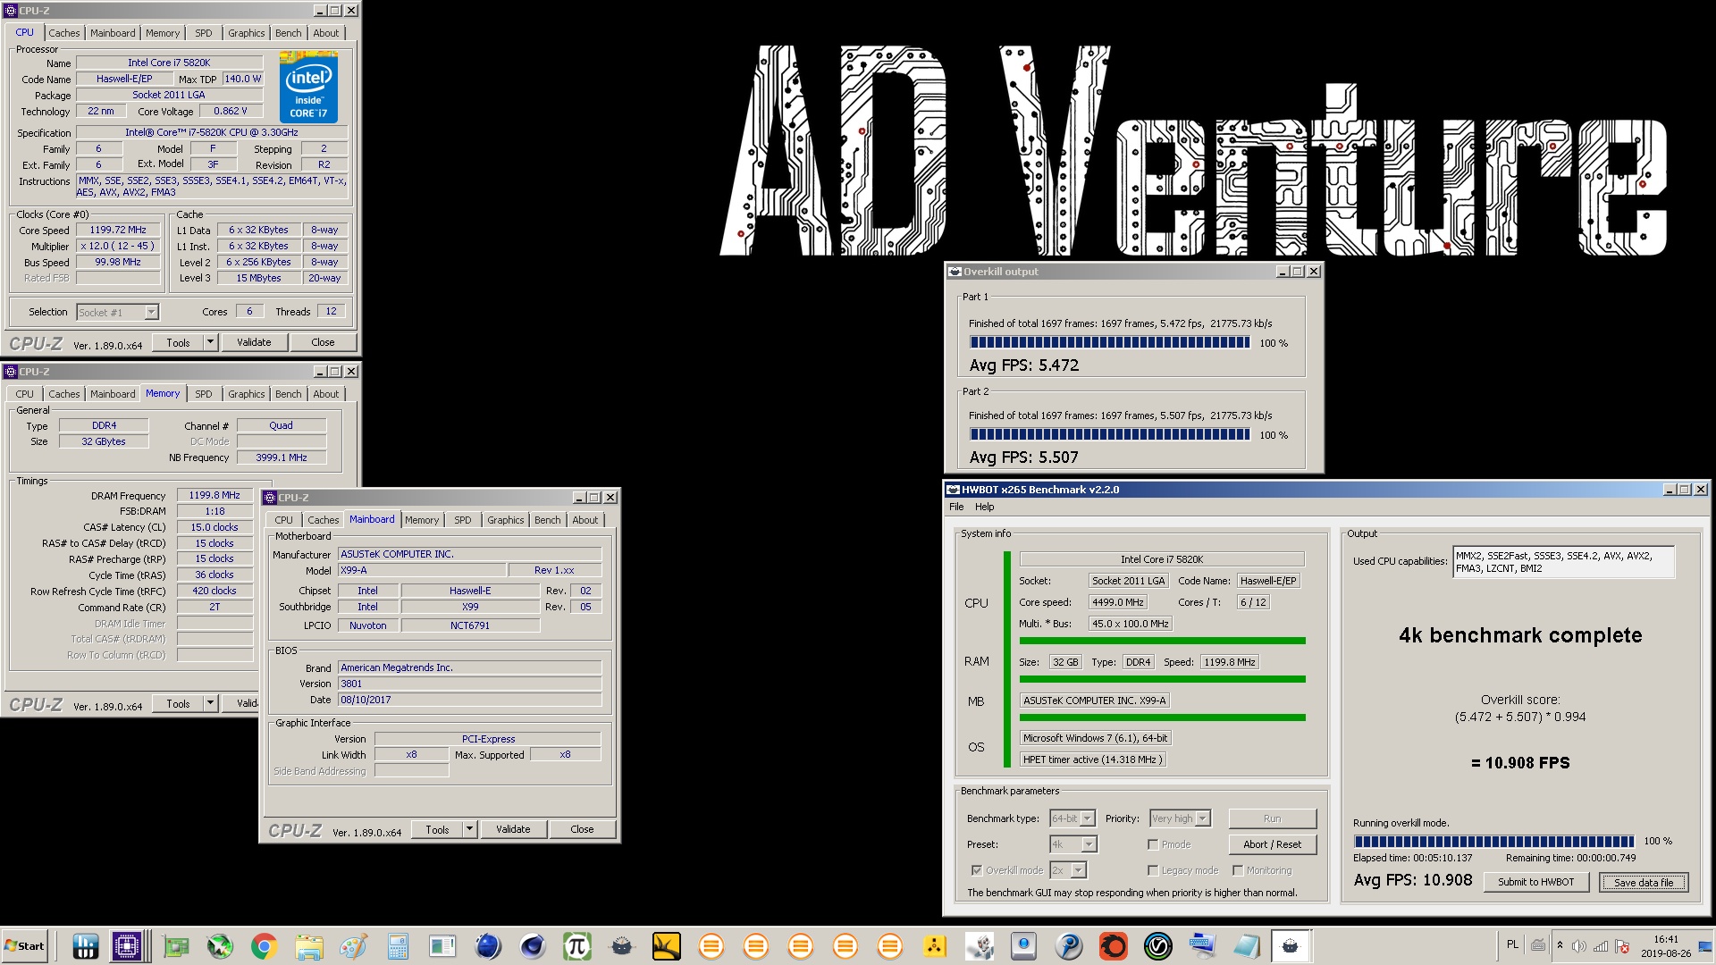The image size is (1716, 965).
Task: Click Close in top CPU-Z CPU window
Action: pyautogui.click(x=323, y=342)
